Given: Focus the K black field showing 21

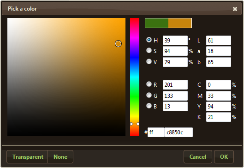Looking at the screenshot, I should click(219, 117).
